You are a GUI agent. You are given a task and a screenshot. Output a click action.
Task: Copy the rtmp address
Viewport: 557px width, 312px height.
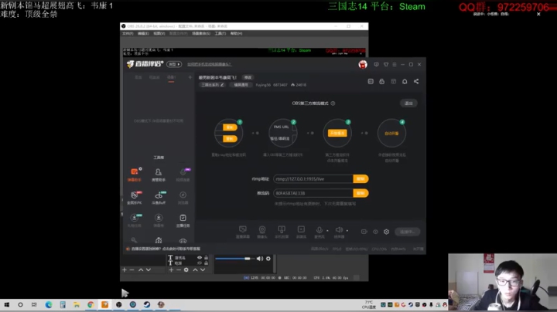pos(361,179)
